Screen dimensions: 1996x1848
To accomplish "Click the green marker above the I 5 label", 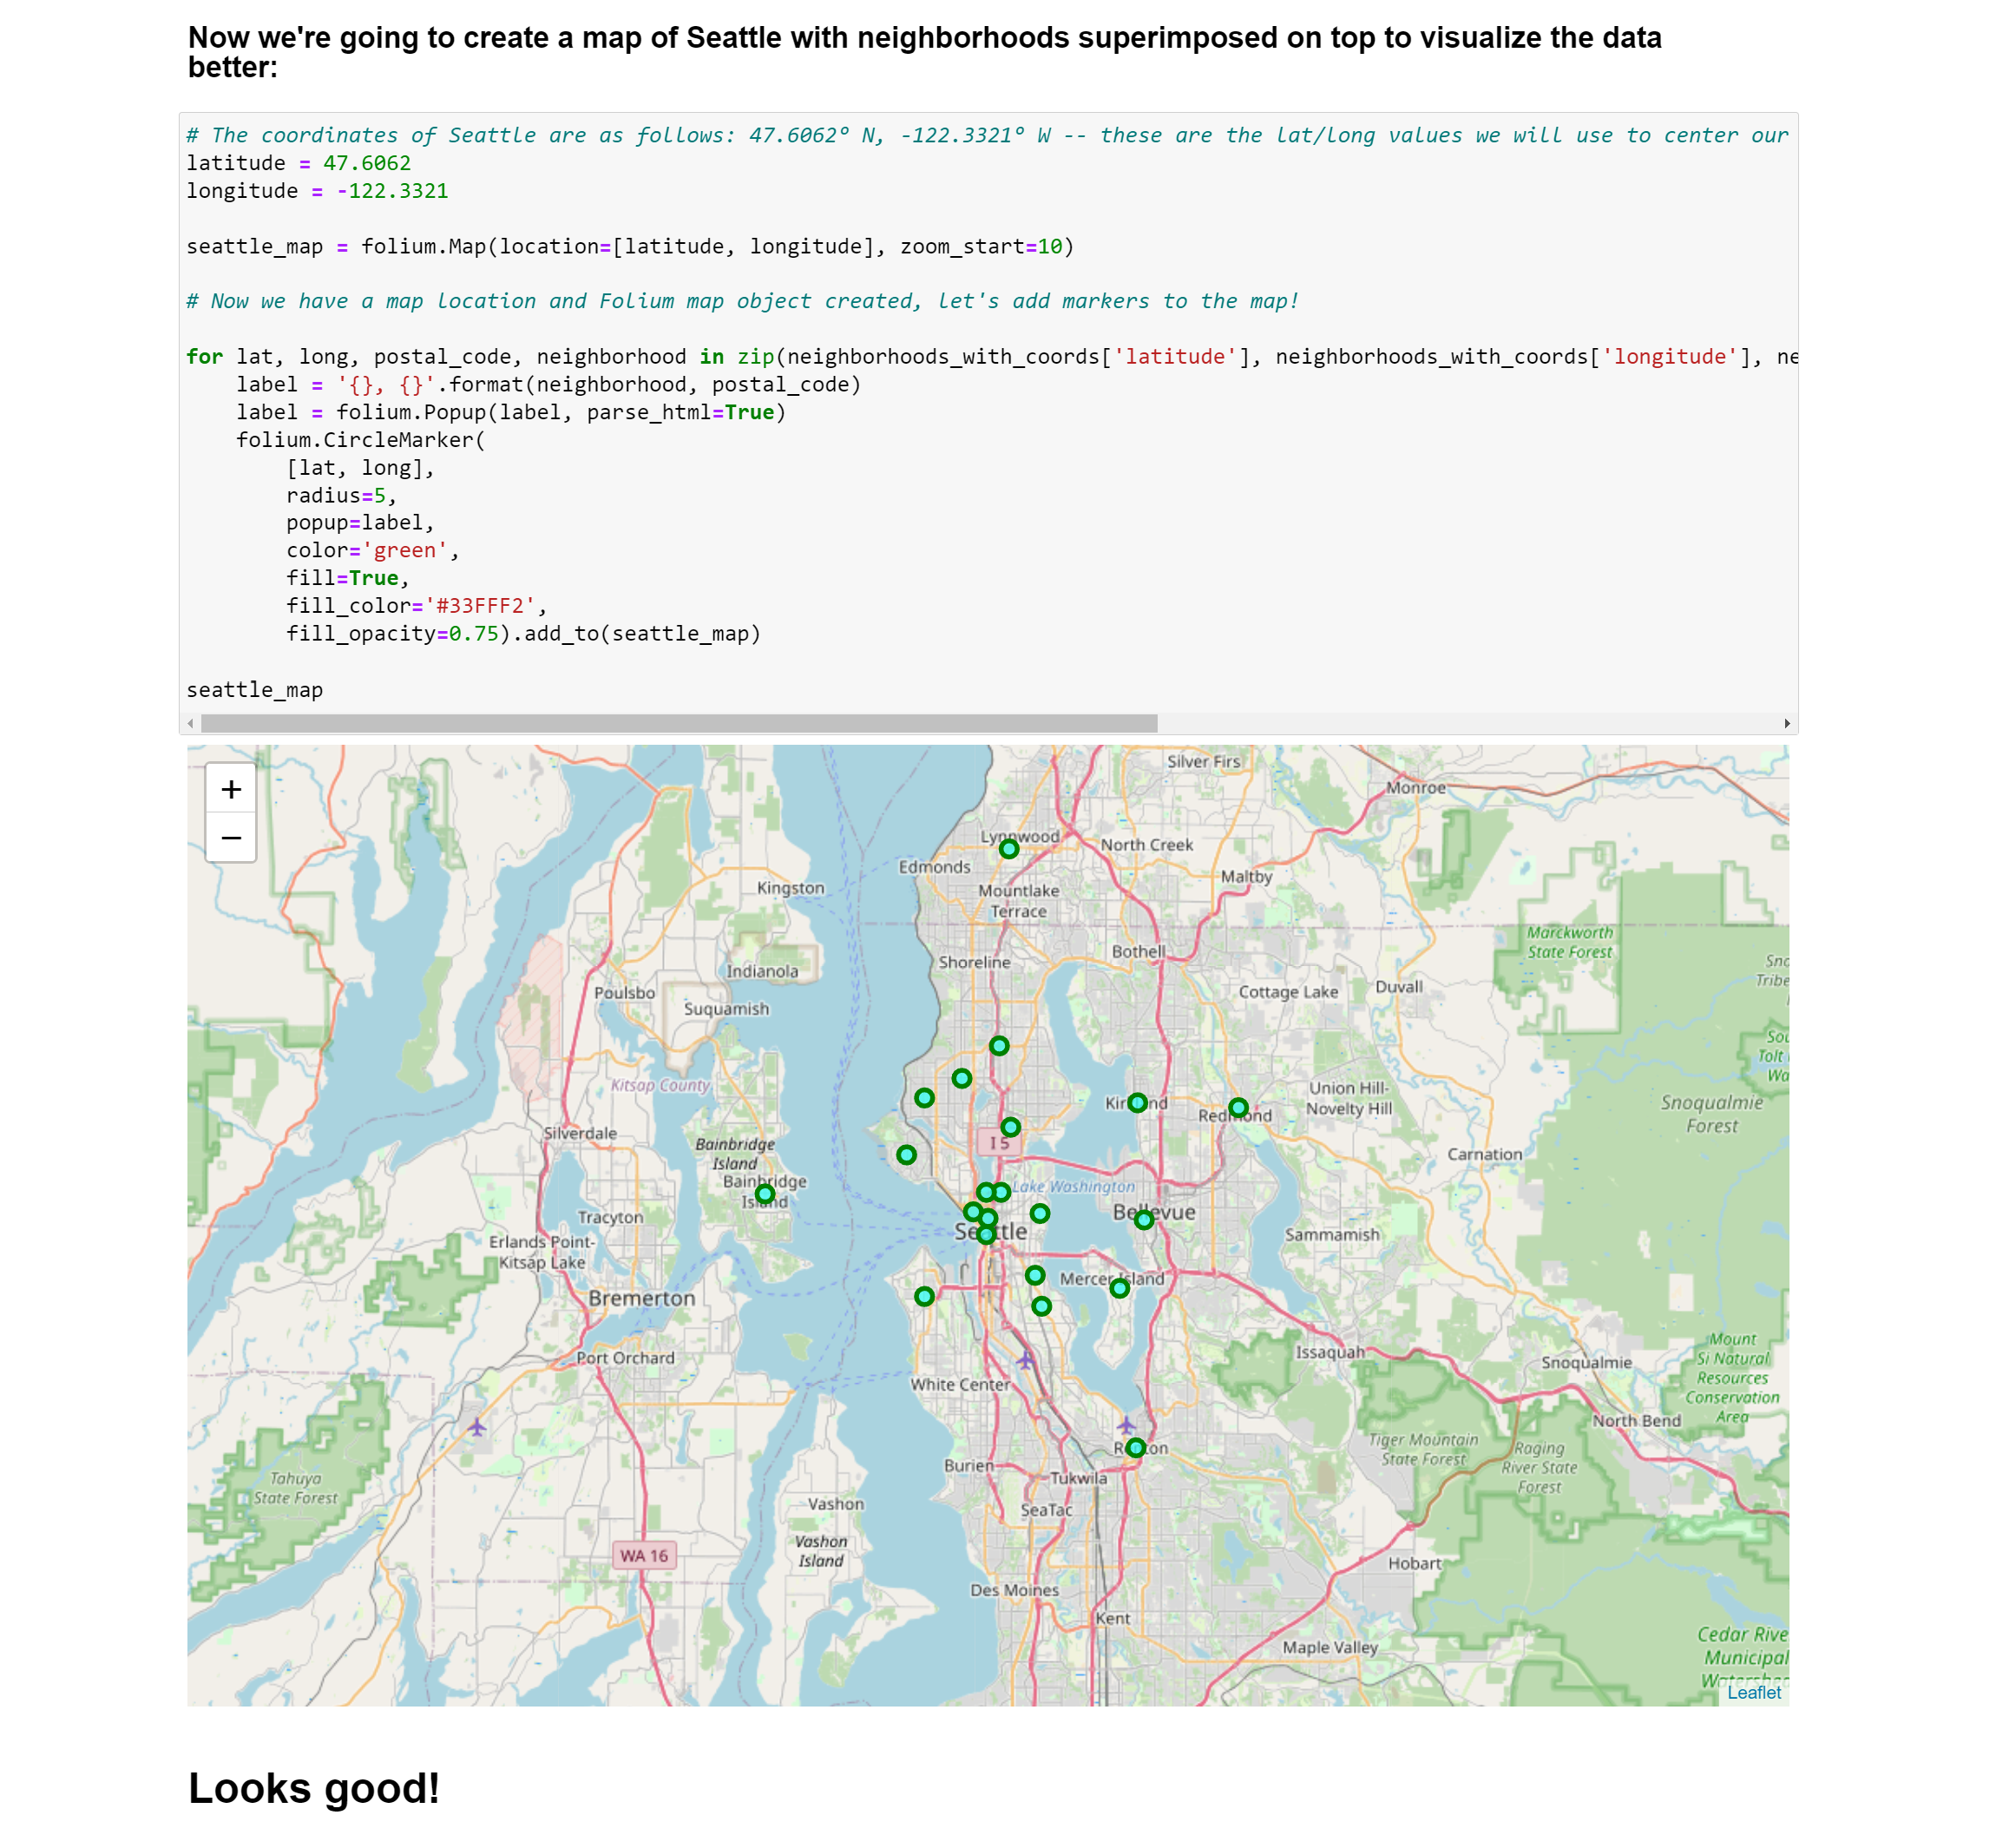I will pyautogui.click(x=1010, y=1127).
